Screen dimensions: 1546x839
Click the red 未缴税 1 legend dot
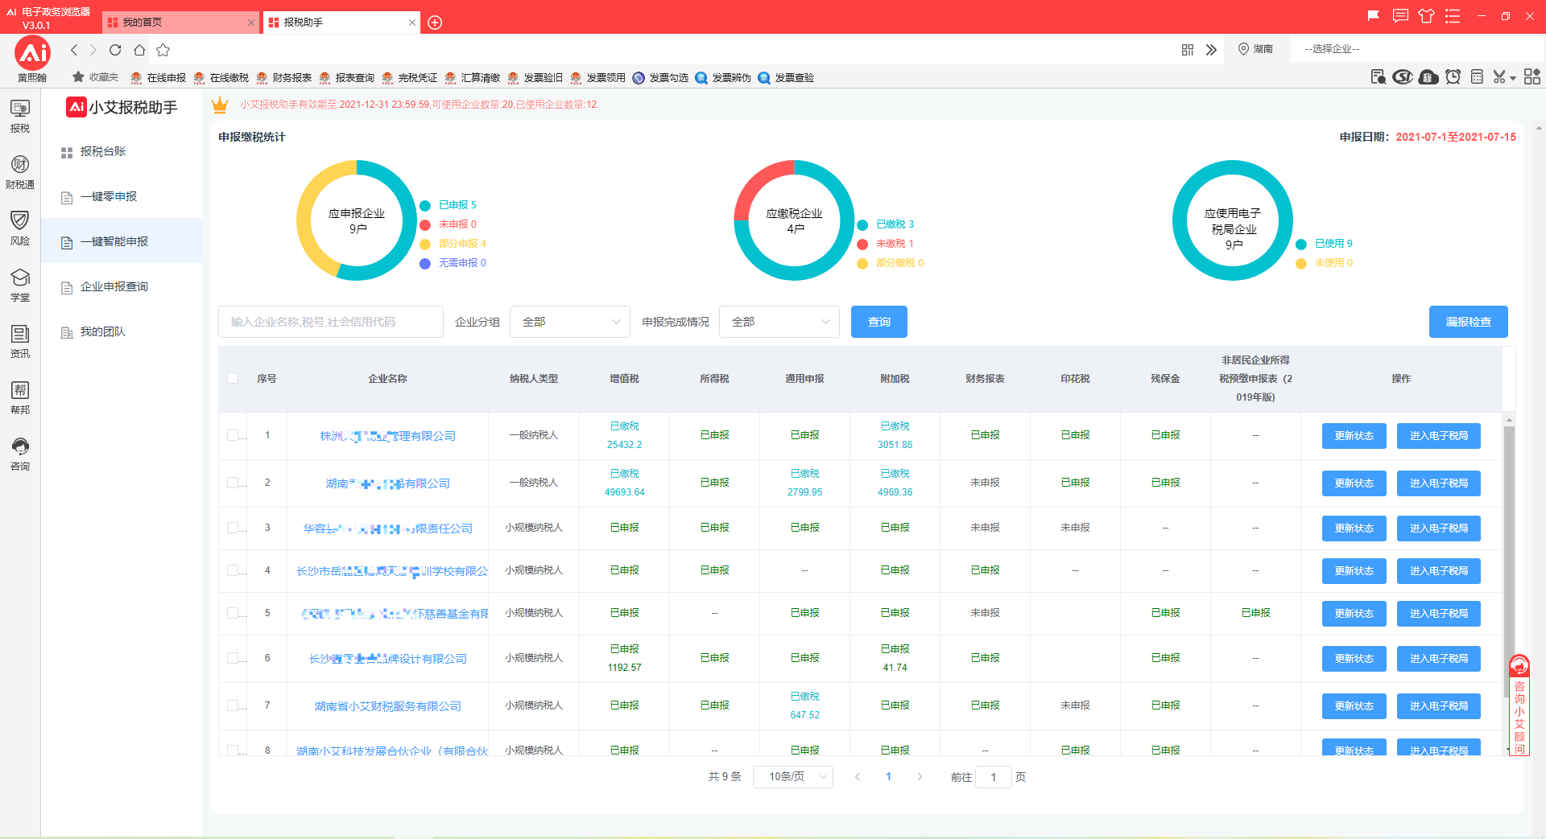click(862, 244)
